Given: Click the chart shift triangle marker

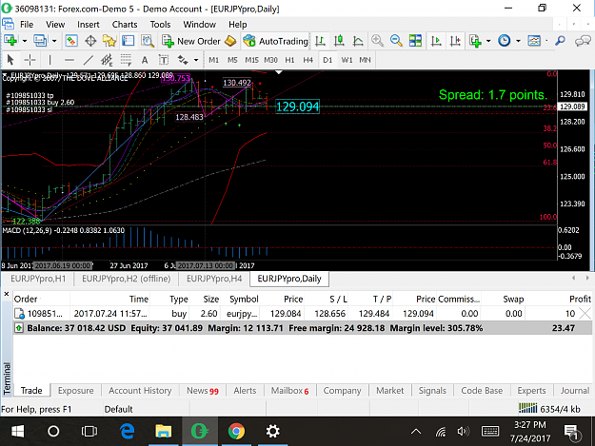Looking at the screenshot, I should coord(279,72).
